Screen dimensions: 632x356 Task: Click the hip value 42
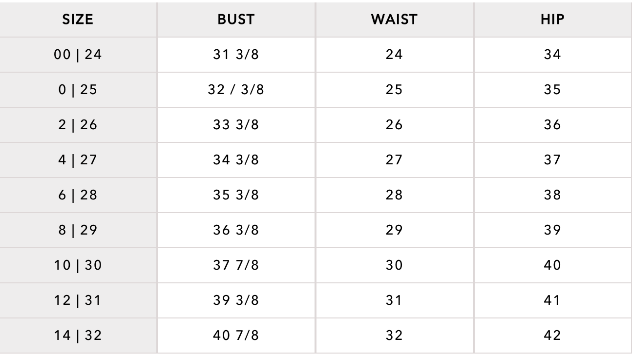pyautogui.click(x=552, y=336)
